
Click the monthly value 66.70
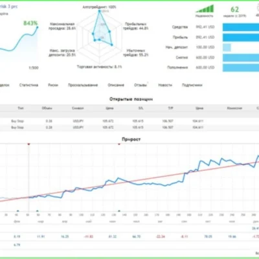(x=136, y=236)
